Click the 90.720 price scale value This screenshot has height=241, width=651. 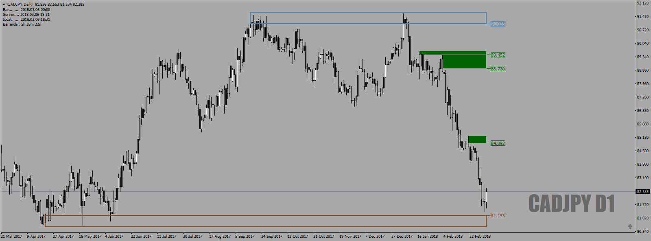(x=643, y=30)
